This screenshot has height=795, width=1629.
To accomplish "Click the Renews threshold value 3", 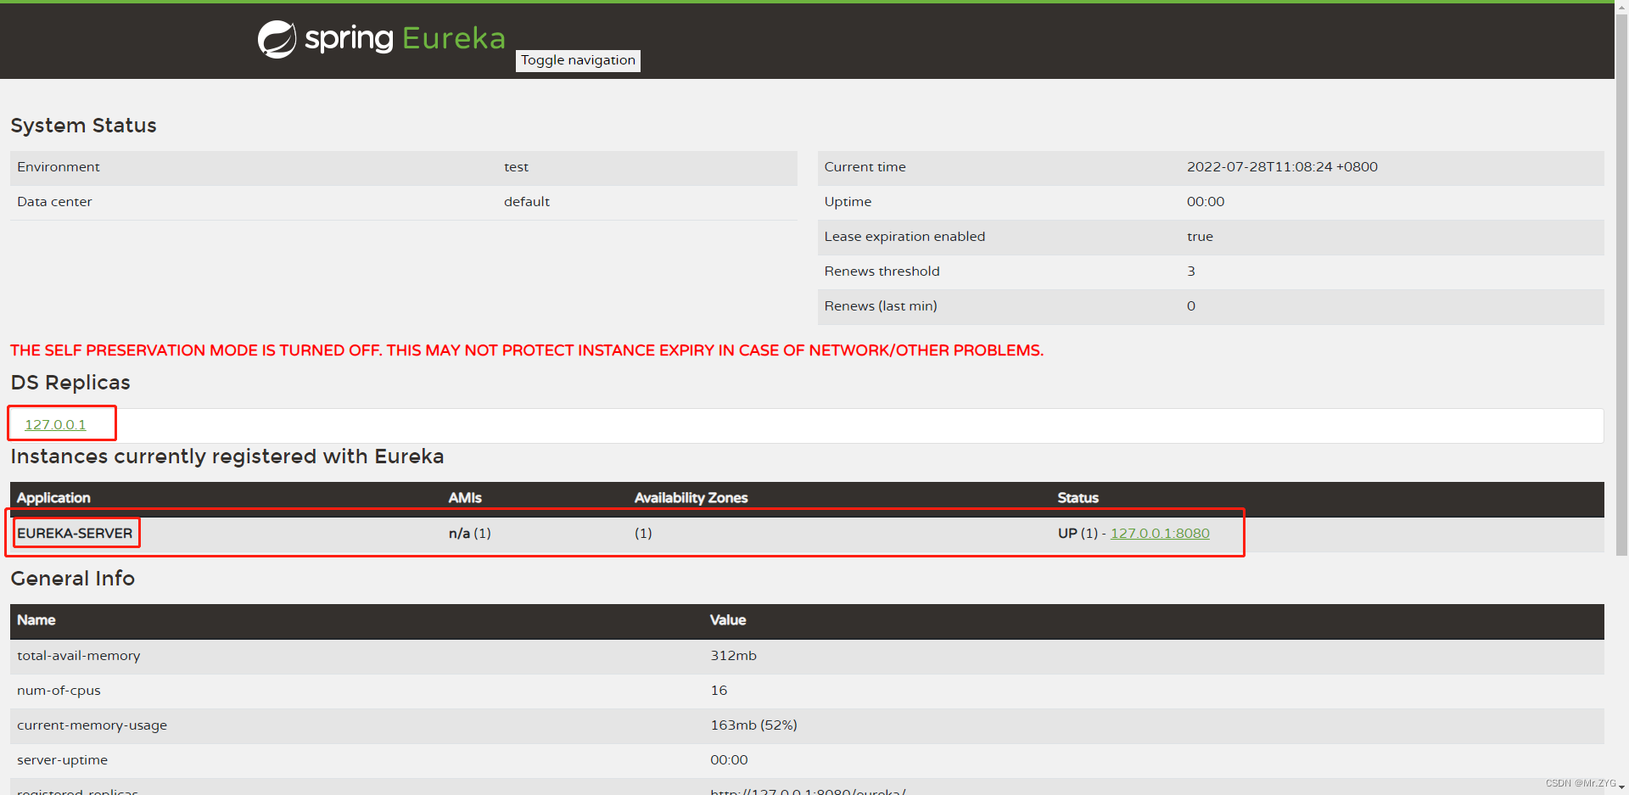I will pyautogui.click(x=1191, y=272).
